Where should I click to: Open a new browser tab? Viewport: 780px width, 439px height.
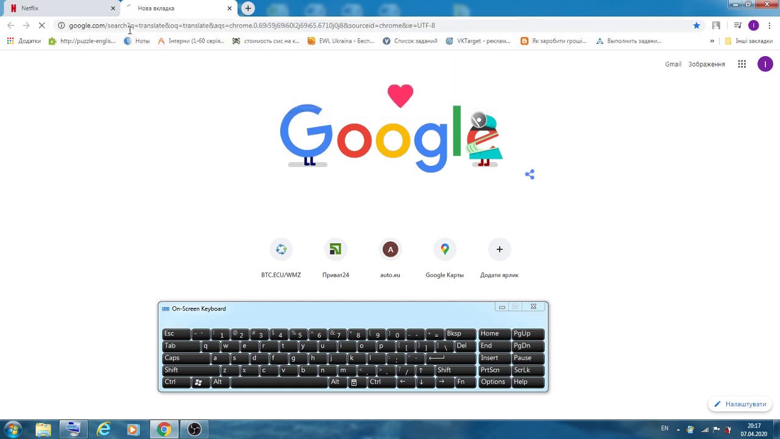click(x=248, y=8)
